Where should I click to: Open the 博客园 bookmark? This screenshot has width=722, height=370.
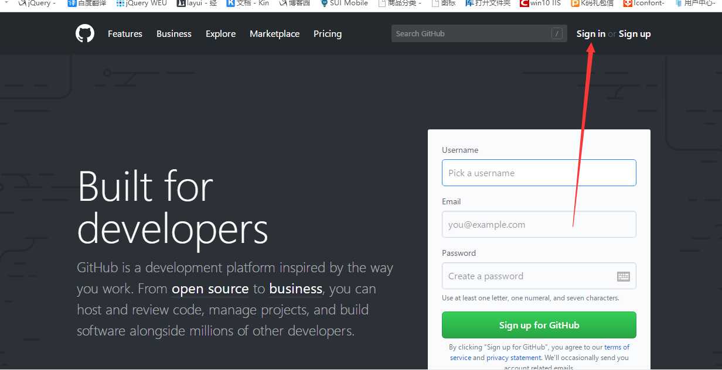pyautogui.click(x=294, y=3)
